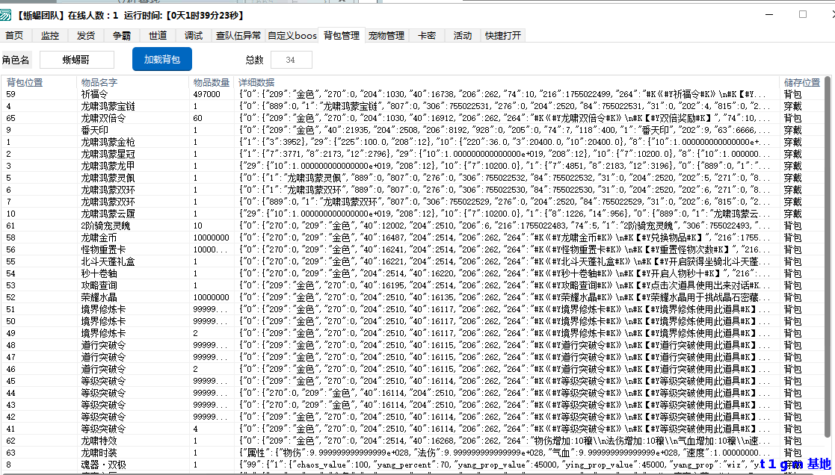This screenshot has width=835, height=475.
Task: Select the 祈福令 row
Action: 94,95
